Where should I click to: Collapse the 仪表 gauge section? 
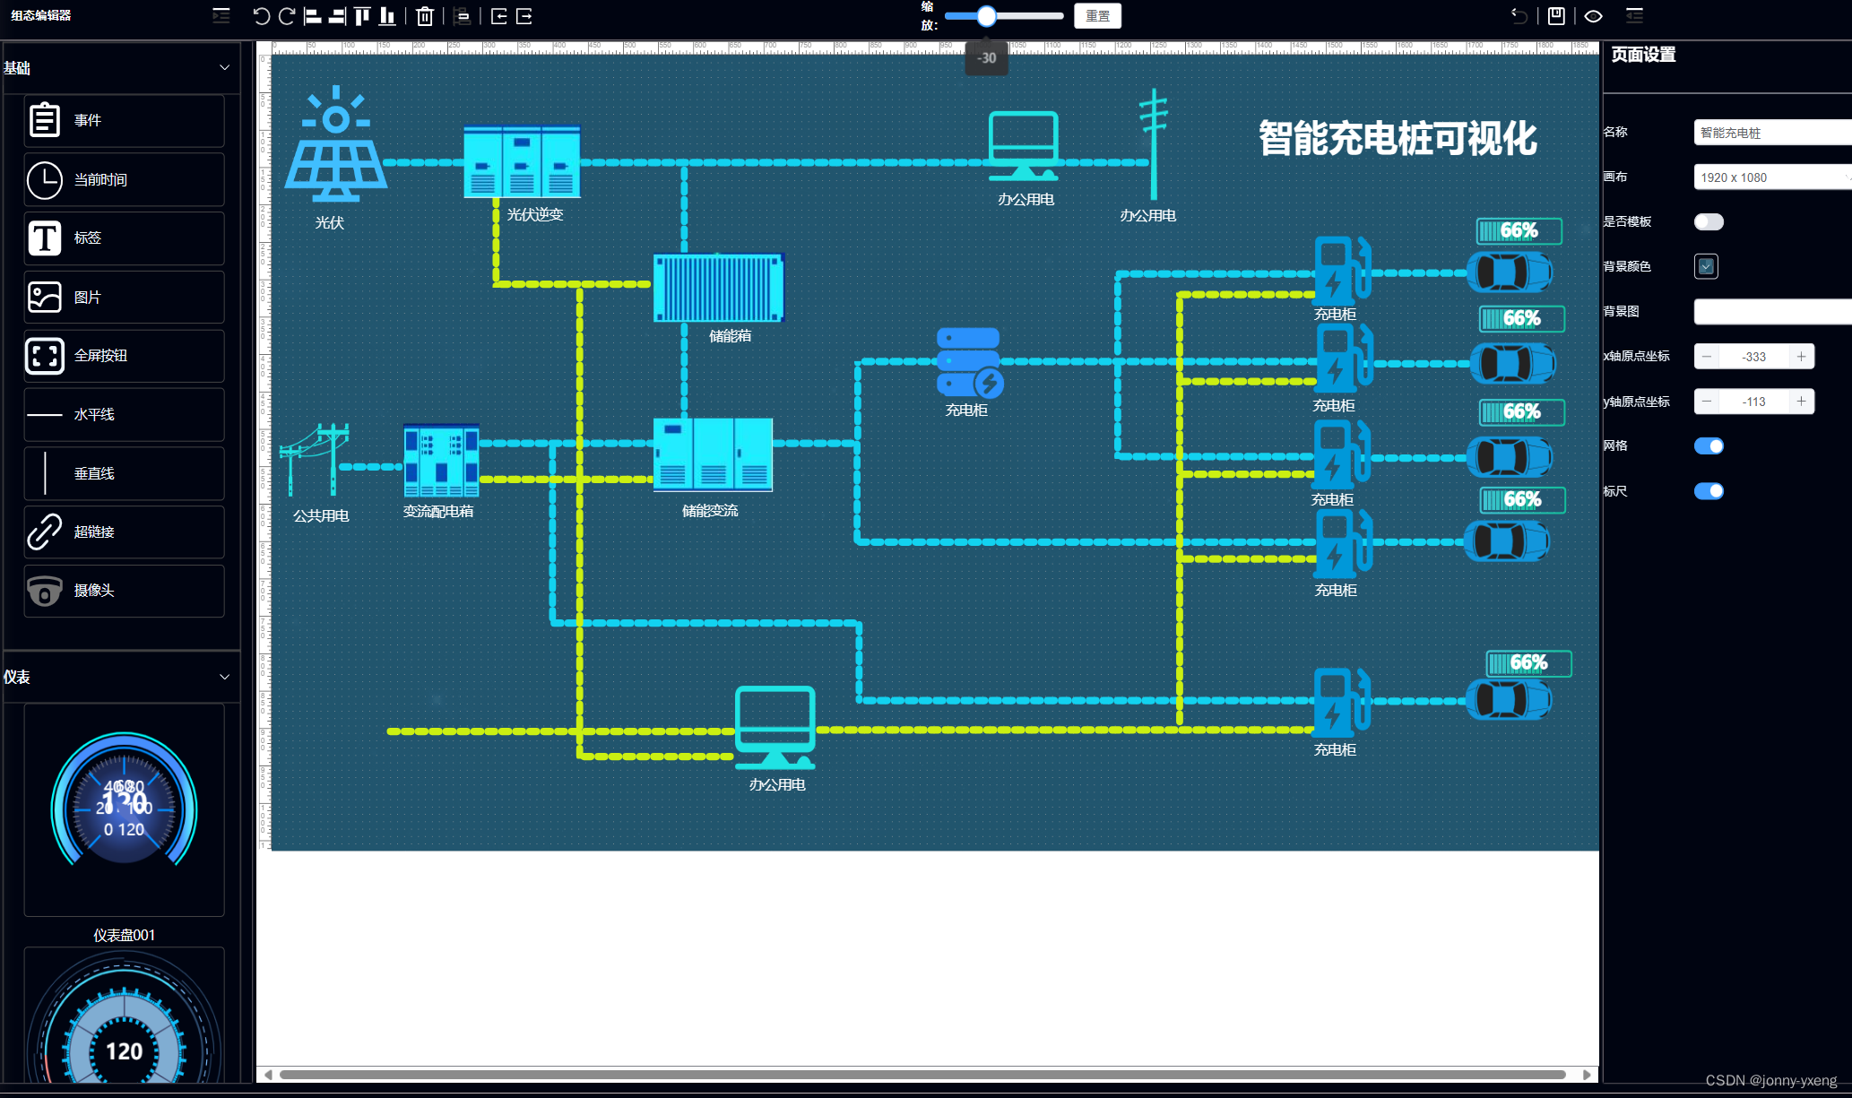224,678
